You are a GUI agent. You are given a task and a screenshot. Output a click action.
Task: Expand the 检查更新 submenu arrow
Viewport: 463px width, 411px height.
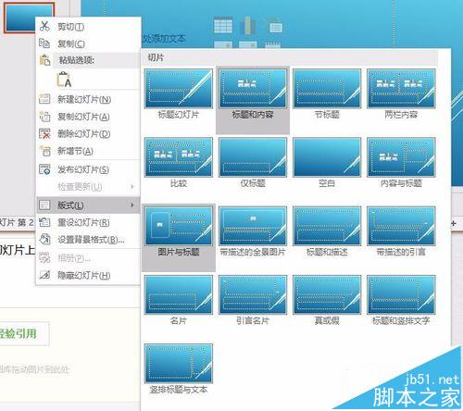point(132,186)
